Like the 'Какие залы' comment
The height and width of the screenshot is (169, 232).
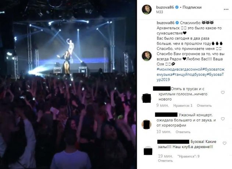pyautogui.click(x=224, y=143)
